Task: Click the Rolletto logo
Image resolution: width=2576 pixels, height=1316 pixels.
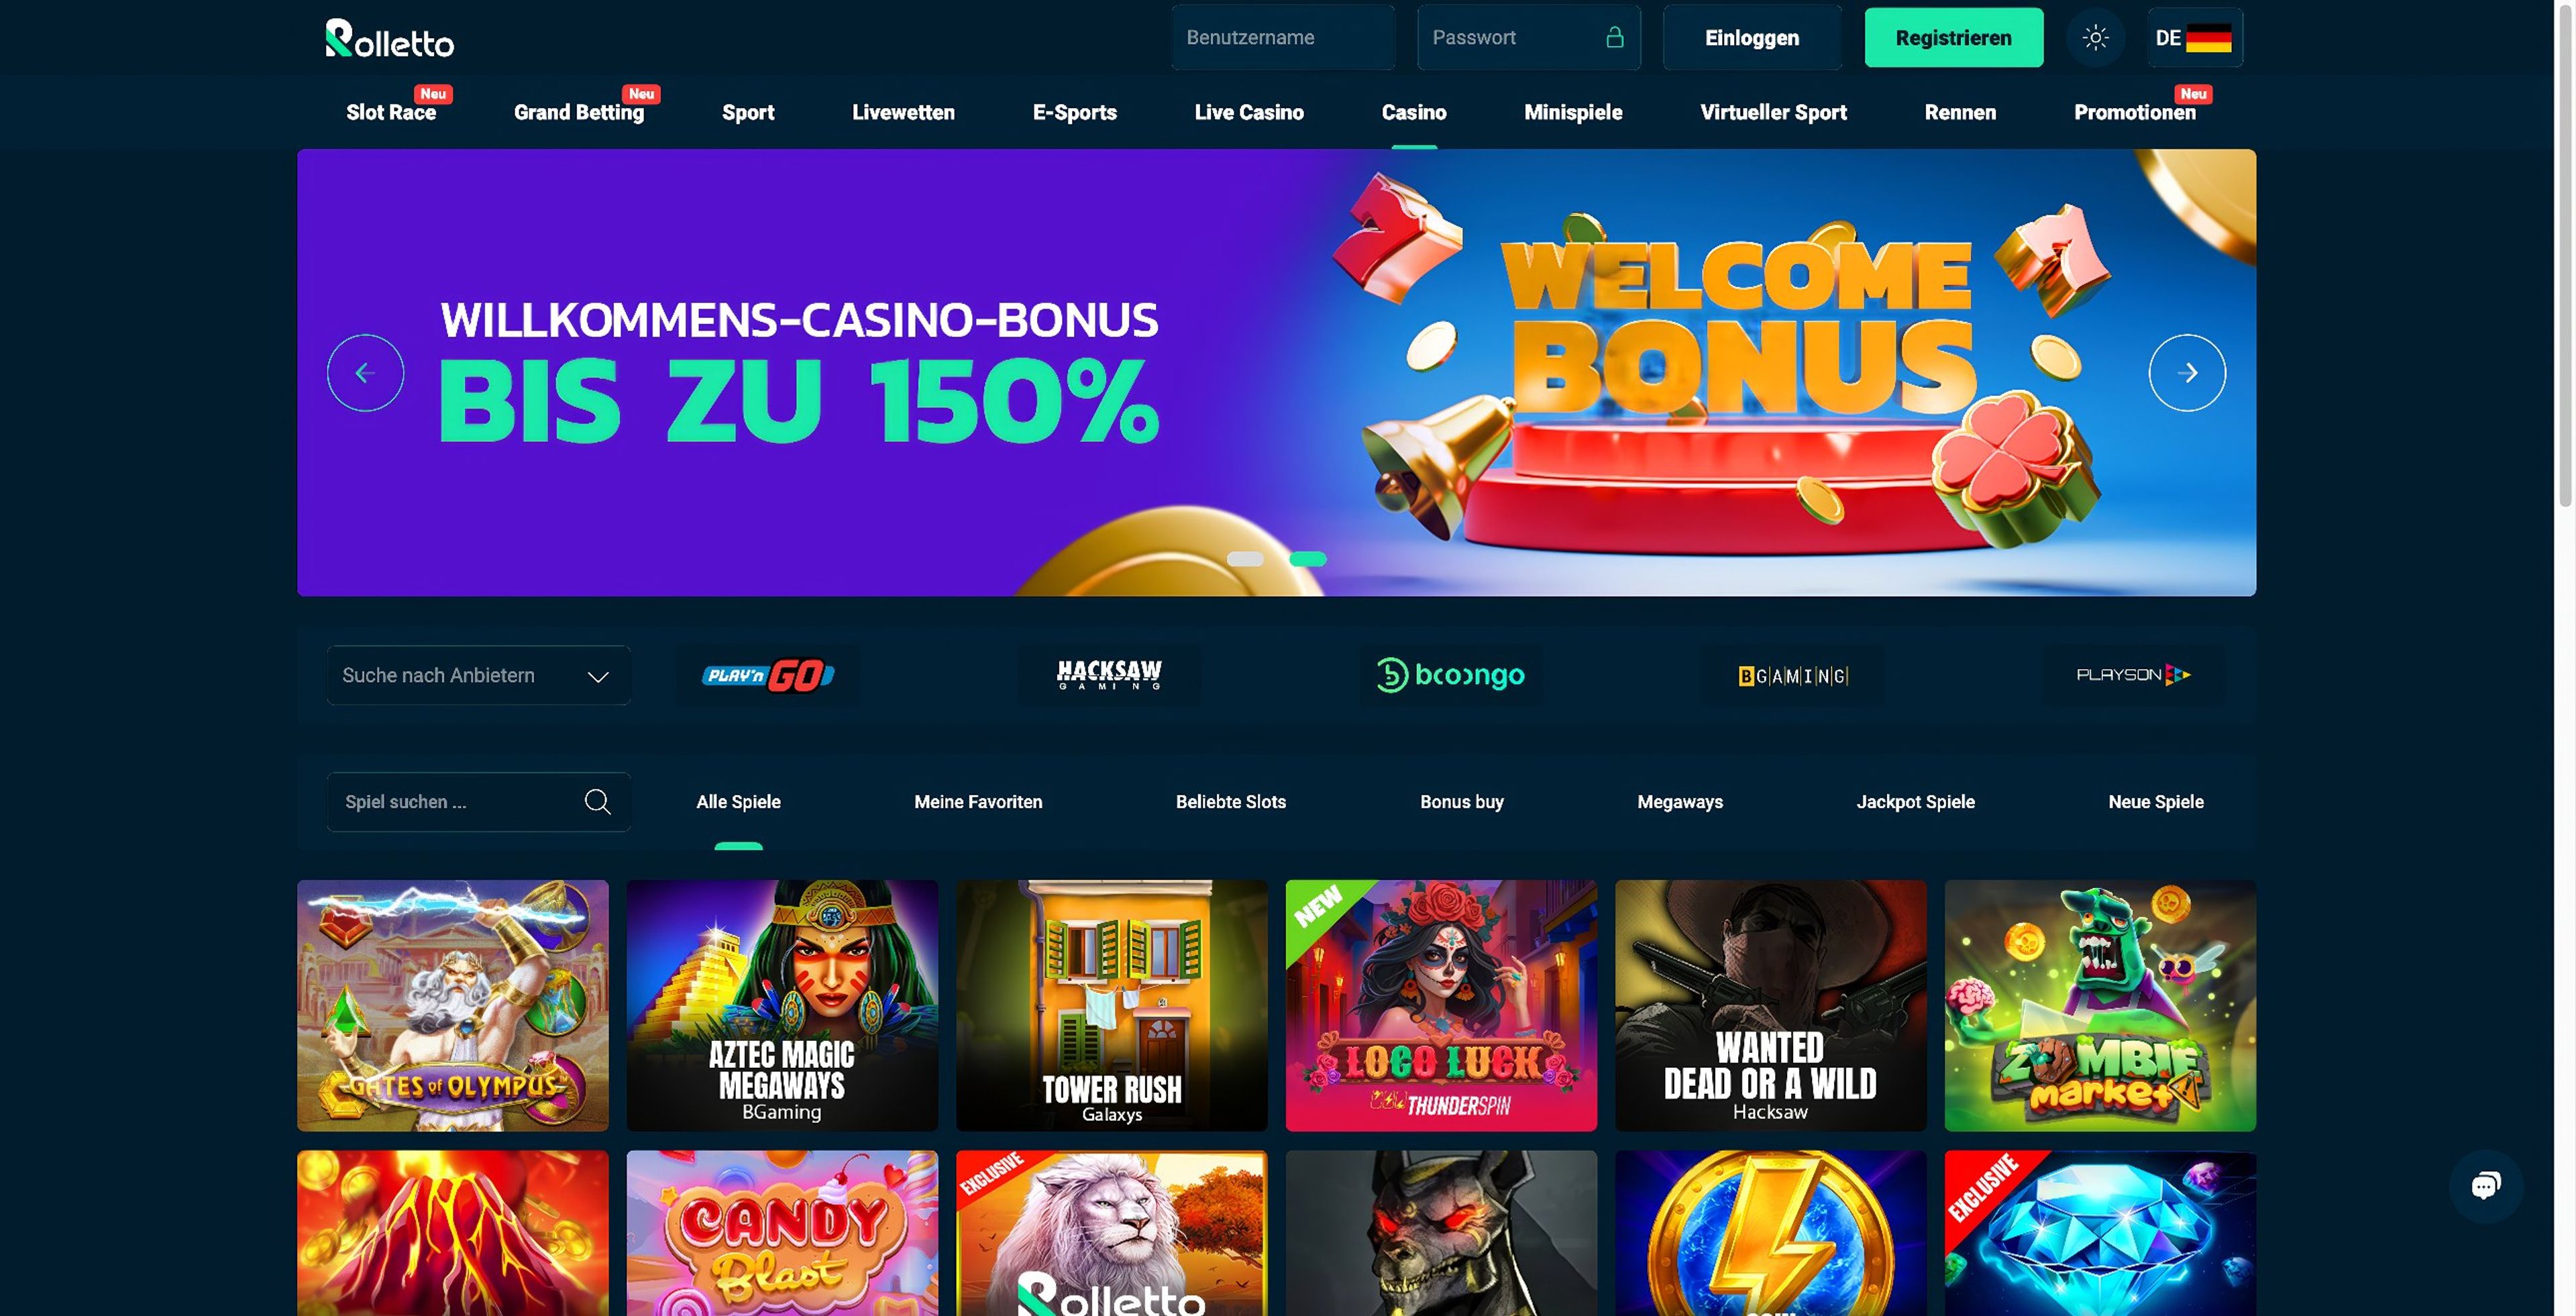Action: [x=390, y=39]
